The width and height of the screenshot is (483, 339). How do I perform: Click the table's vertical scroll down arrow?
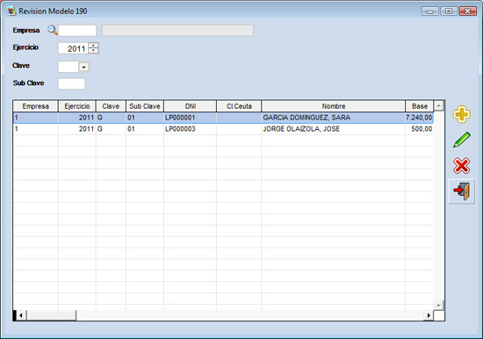438,305
